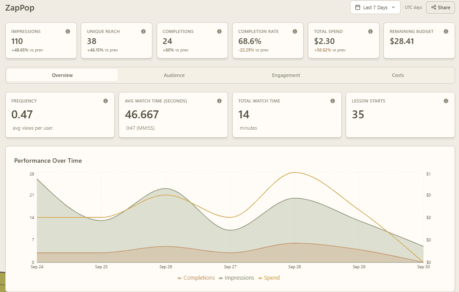
Task: Open the Costs tab
Action: click(398, 75)
